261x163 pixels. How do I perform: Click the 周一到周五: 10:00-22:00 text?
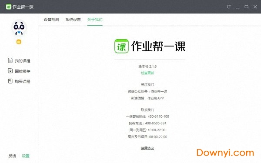coord(147,130)
